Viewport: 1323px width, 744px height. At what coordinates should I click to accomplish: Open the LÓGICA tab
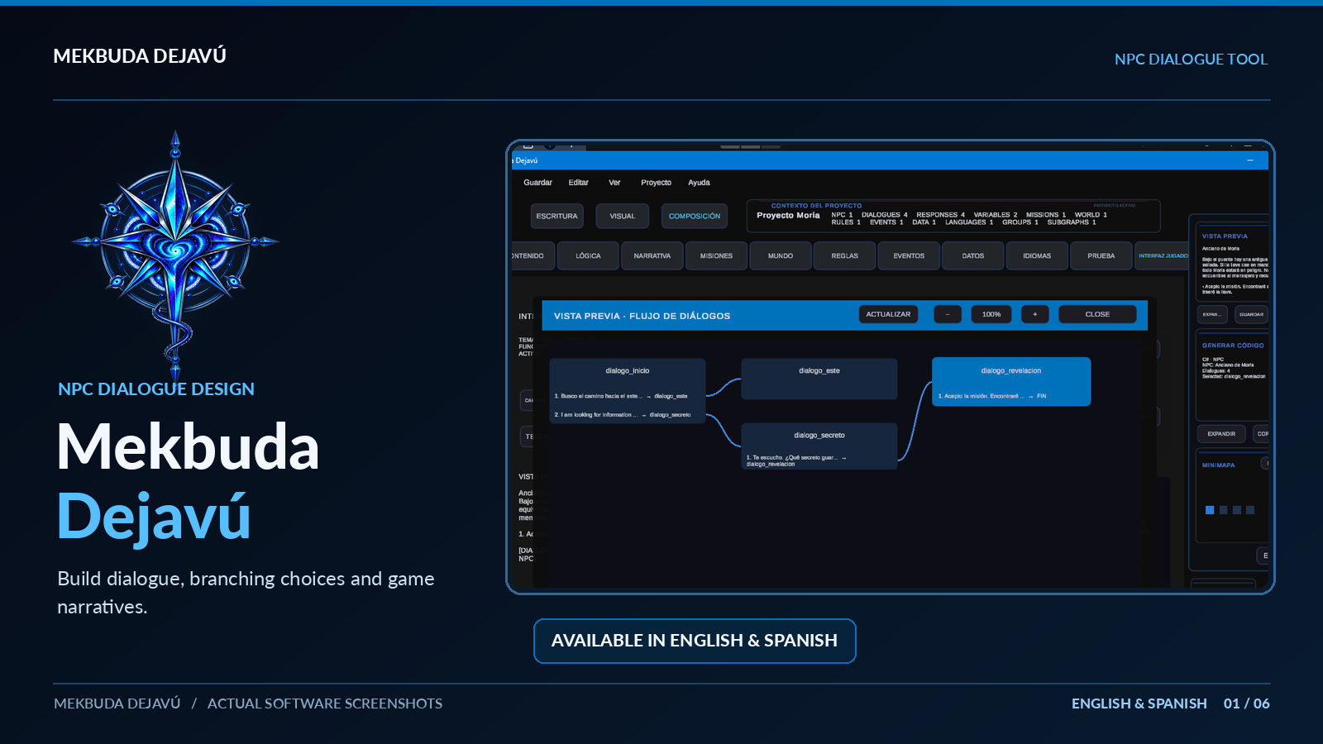coord(588,256)
